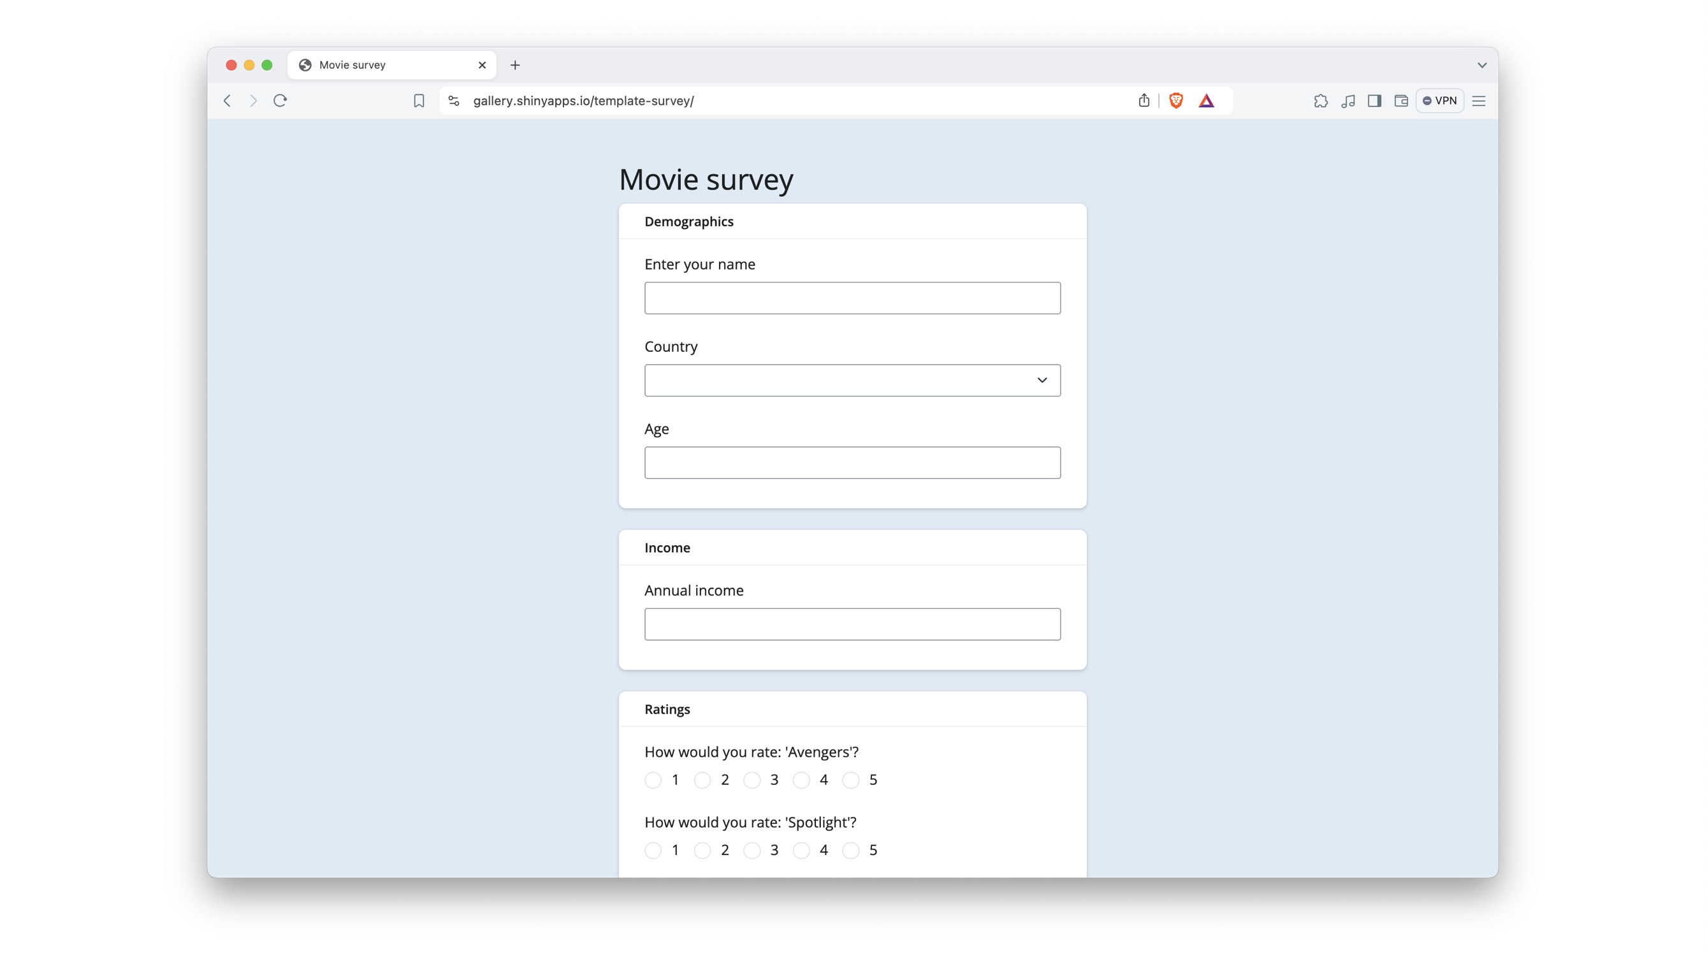Toggle the browser sidebar panel icon
The width and height of the screenshot is (1707, 959).
pyautogui.click(x=1374, y=101)
